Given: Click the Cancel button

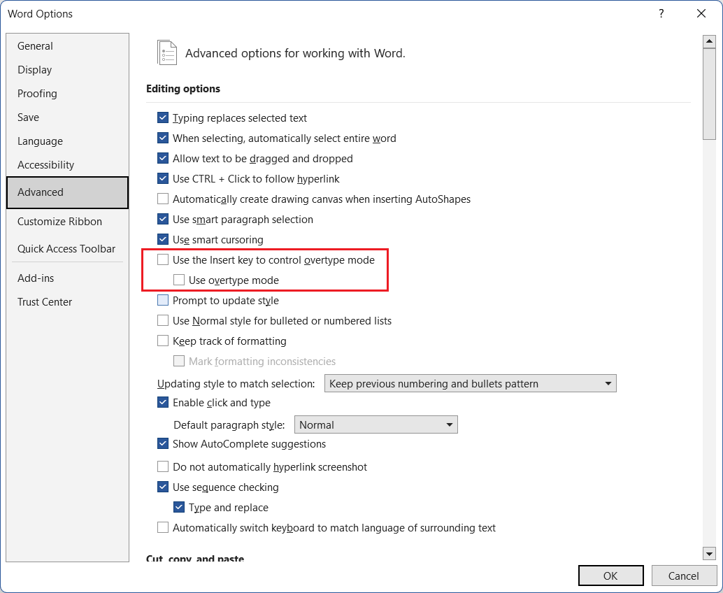Looking at the screenshot, I should [683, 576].
